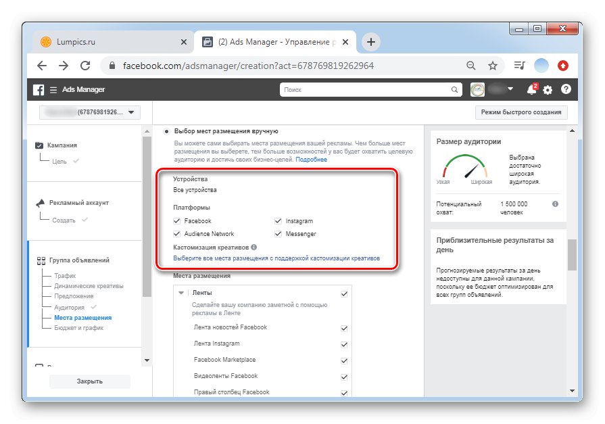Screen dimensions: 605x424
Task: Click the browser address bar URL
Action: (x=248, y=66)
